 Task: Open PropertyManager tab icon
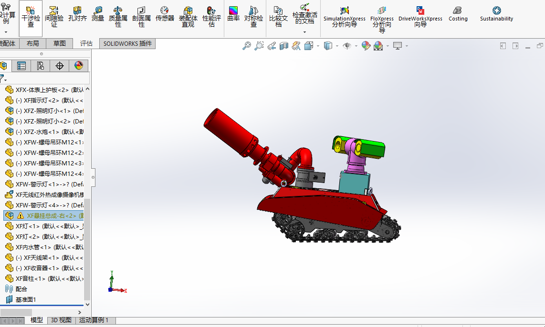[x=21, y=66]
